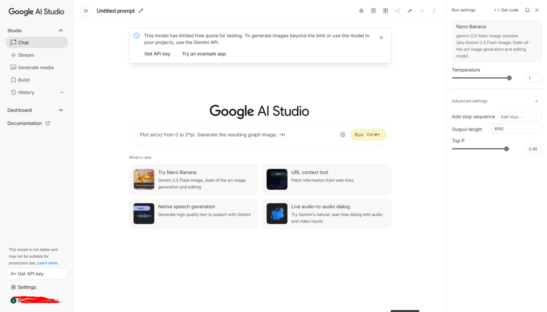Adjust the Temperature slider
This screenshot has height=312, width=547.
(510, 78)
